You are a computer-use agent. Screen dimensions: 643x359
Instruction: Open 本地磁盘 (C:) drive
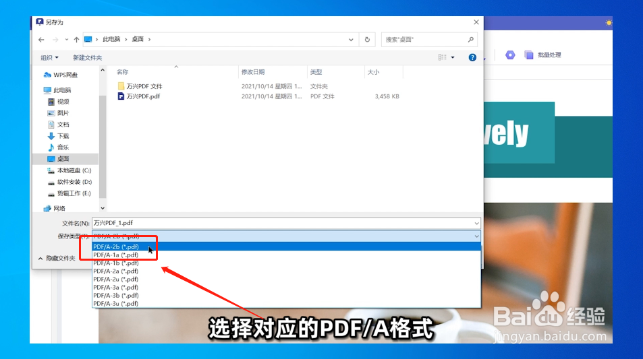pos(69,170)
